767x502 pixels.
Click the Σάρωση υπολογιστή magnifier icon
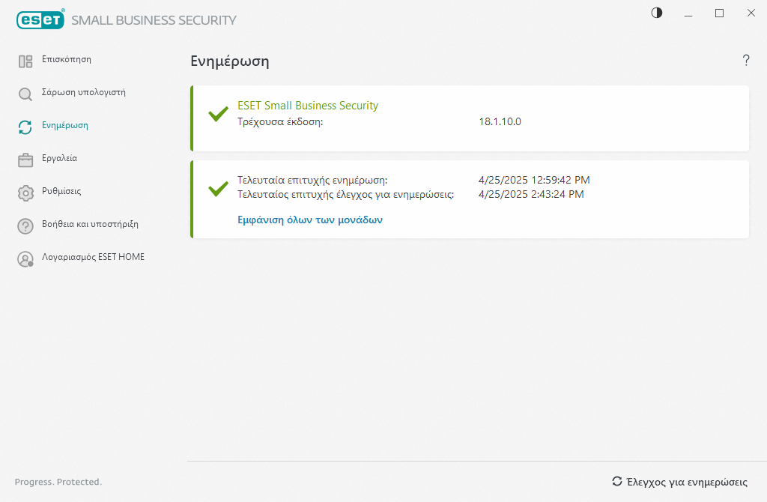(x=25, y=94)
